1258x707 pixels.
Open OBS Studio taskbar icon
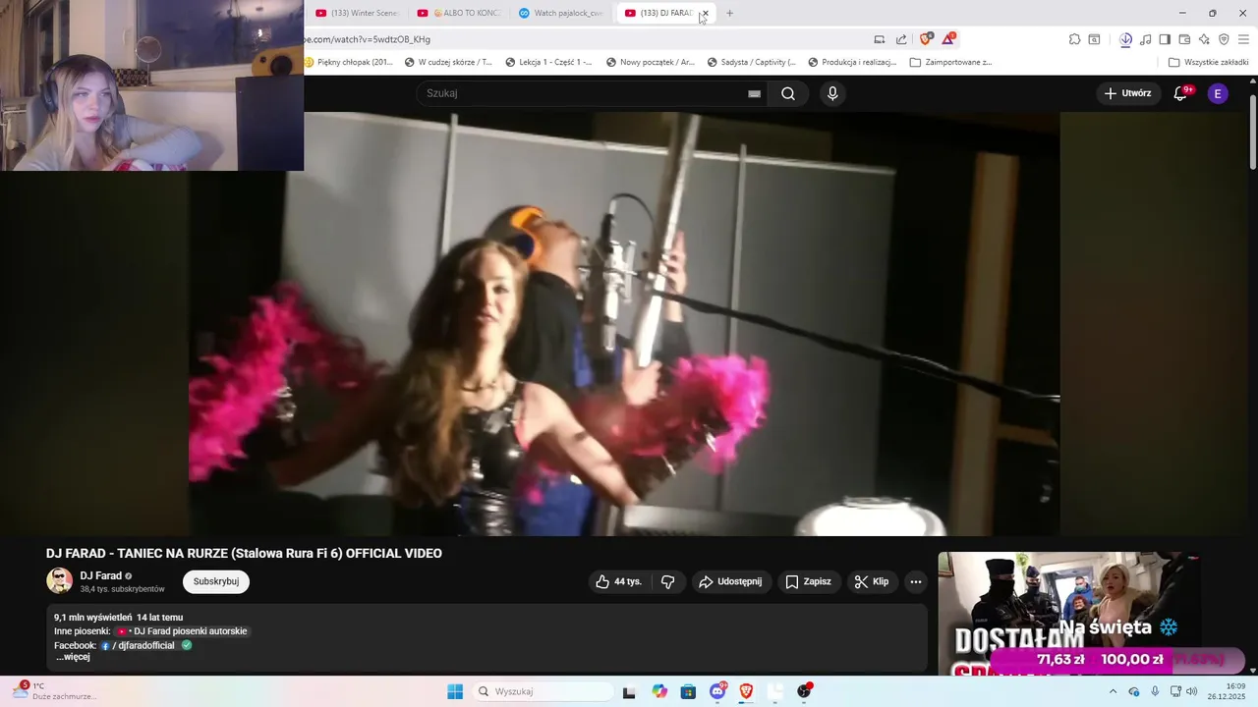pos(804,691)
